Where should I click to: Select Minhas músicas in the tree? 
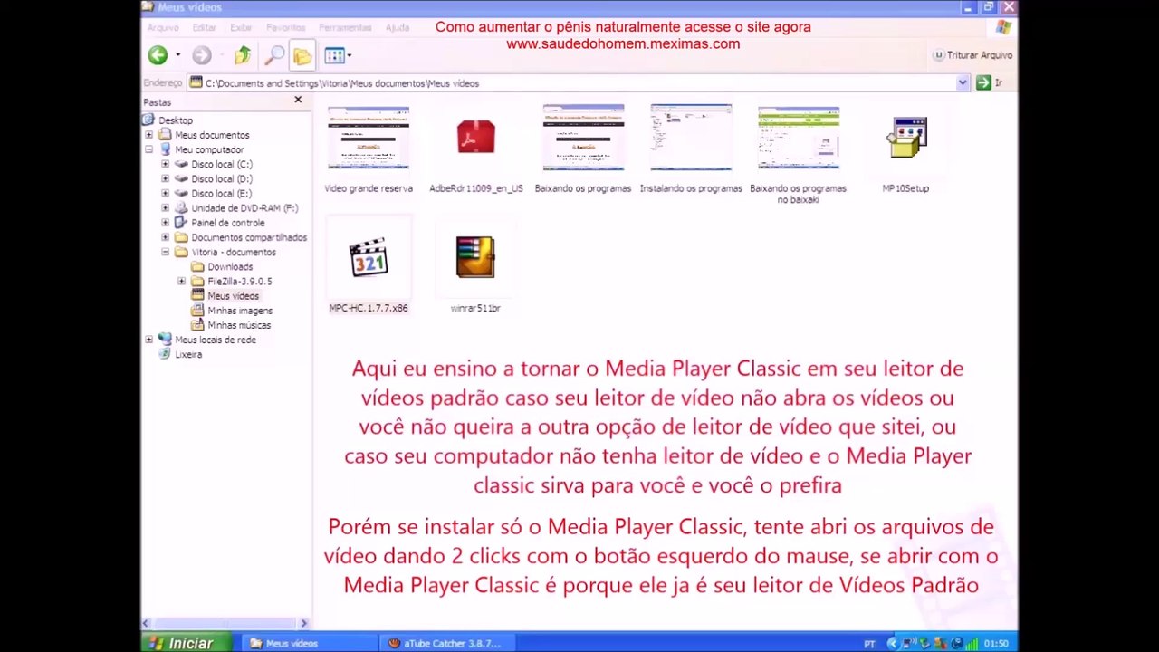tap(239, 325)
